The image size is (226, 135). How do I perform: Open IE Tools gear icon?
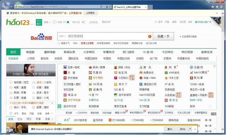pyautogui.click(x=221, y=7)
